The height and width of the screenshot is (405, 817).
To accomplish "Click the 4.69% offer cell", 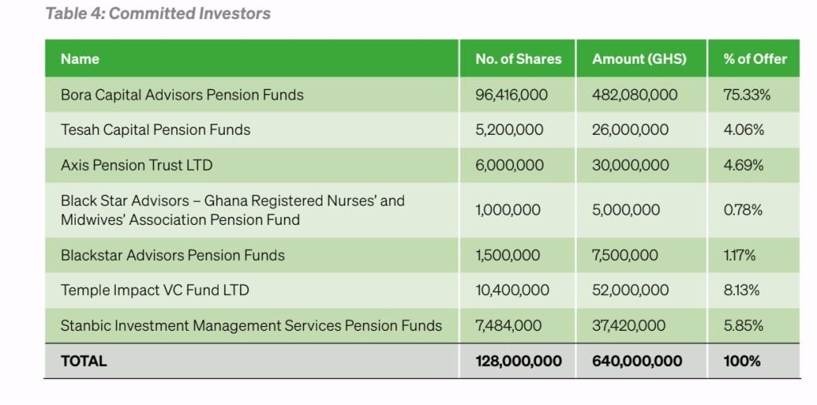I will click(744, 166).
